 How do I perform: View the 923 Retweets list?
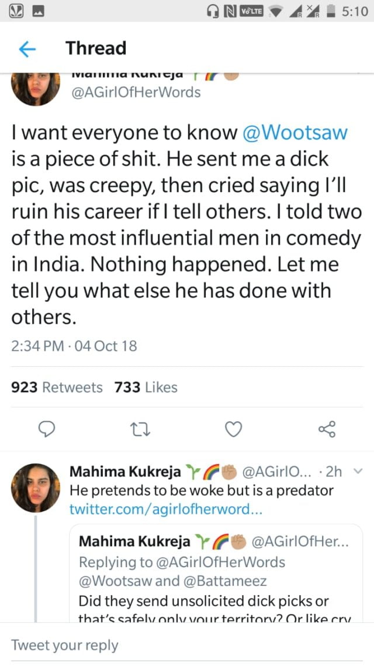coord(57,387)
